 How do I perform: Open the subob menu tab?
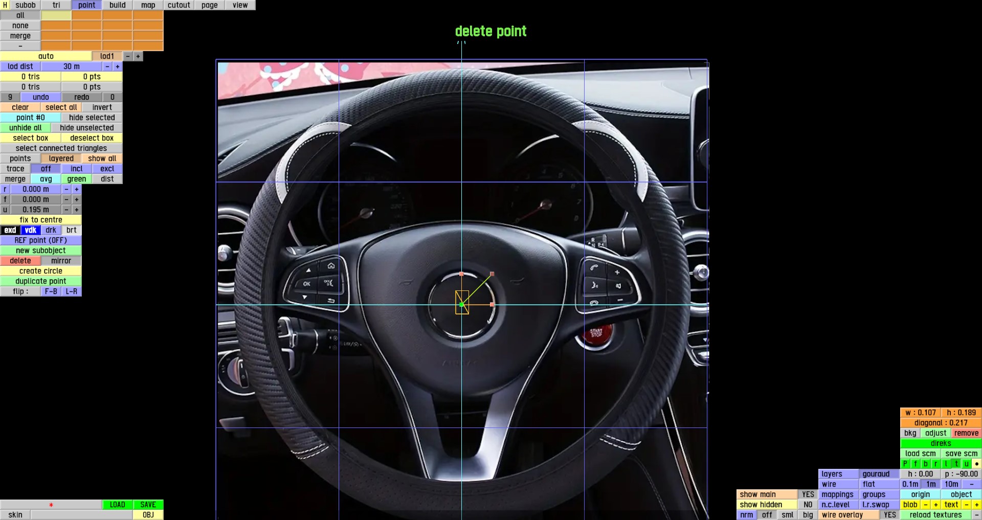pyautogui.click(x=26, y=5)
